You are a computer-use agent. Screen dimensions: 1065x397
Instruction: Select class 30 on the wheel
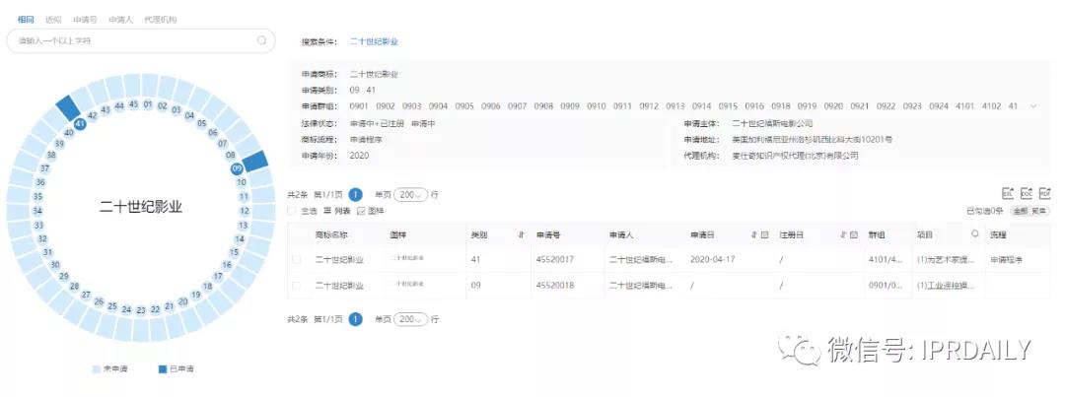[x=55, y=265]
